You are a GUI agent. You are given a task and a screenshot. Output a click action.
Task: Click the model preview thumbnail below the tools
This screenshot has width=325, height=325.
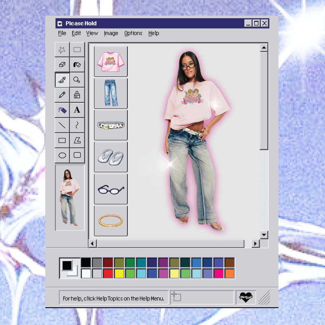[x=70, y=198]
